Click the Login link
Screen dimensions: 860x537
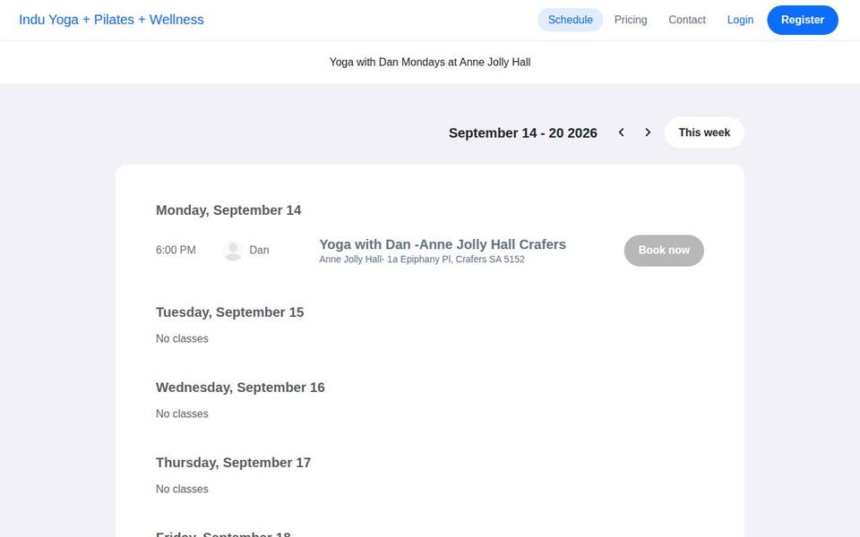pos(741,20)
